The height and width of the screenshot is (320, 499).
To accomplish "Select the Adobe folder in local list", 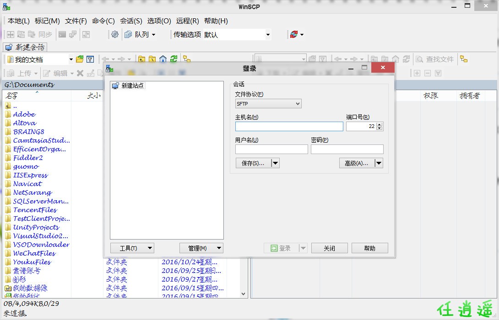I will 24,114.
